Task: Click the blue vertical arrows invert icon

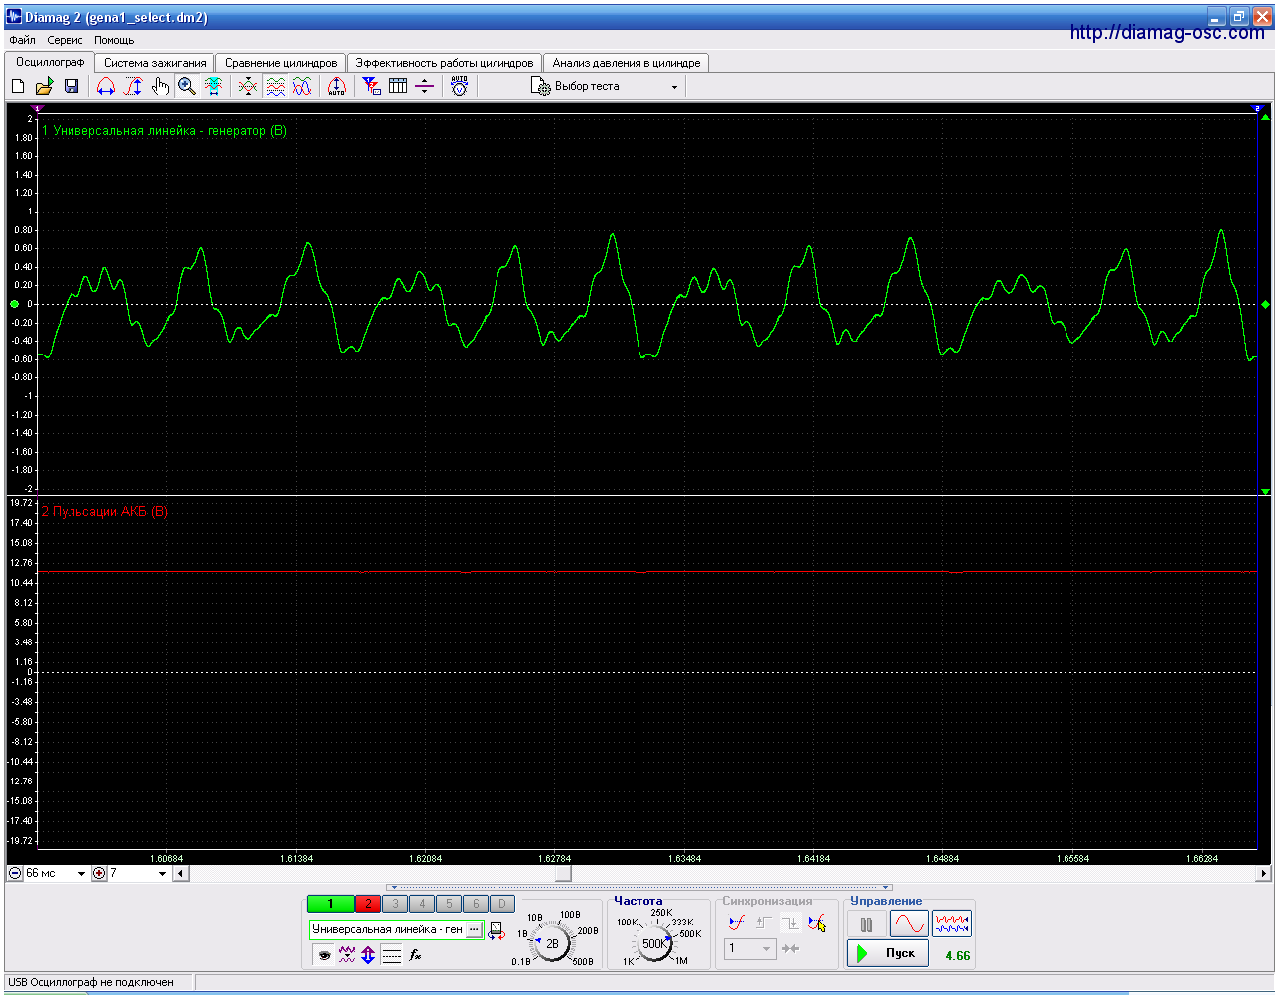Action: (368, 955)
